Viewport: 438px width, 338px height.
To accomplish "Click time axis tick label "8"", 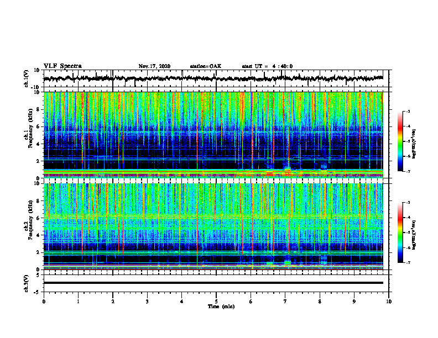I will click(x=320, y=302).
